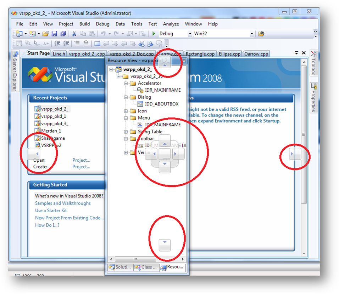Click the Redo arrow icon
339x294 pixels.
[116, 34]
